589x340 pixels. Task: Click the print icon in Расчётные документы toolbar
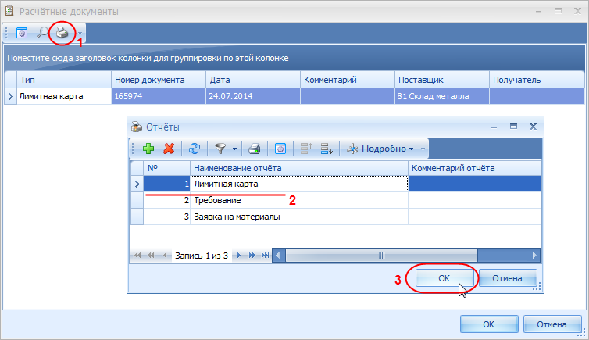(62, 33)
